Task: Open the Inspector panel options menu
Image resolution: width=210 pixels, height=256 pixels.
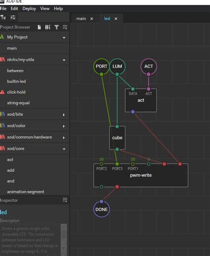Action: (x=65, y=200)
